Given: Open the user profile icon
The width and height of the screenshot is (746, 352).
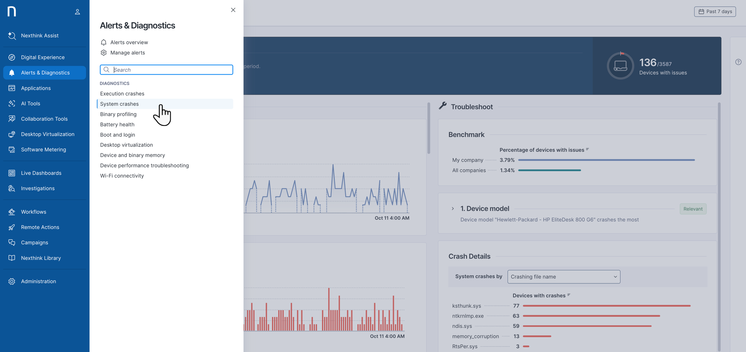Looking at the screenshot, I should click(x=77, y=12).
